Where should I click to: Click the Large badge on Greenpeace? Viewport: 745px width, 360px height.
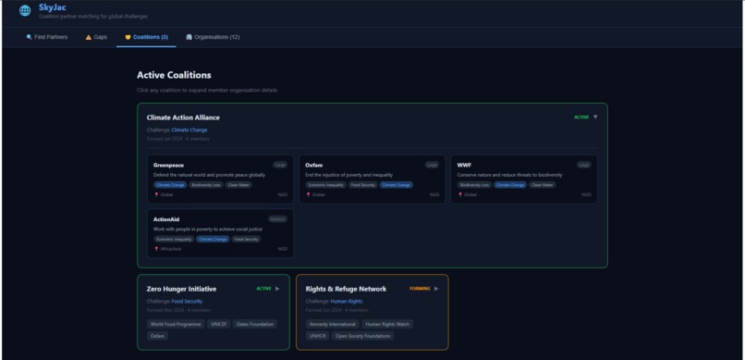pyautogui.click(x=280, y=165)
